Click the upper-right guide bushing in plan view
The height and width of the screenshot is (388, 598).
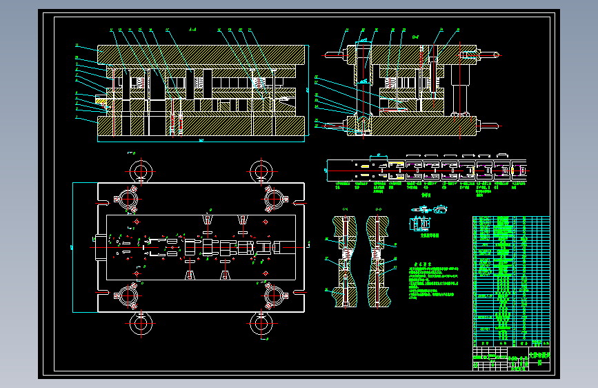(x=275, y=199)
